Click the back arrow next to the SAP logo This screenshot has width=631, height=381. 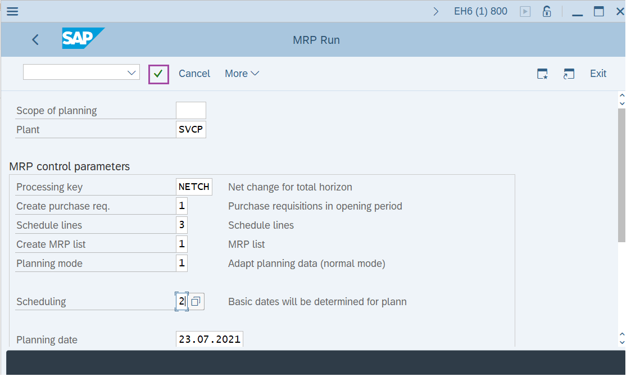click(x=35, y=39)
